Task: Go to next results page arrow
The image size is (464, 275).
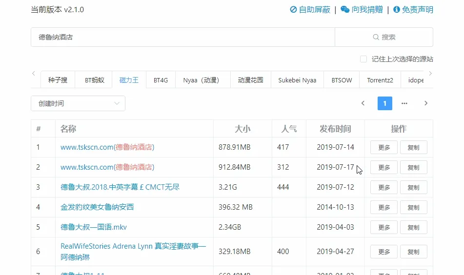Action: [426, 103]
